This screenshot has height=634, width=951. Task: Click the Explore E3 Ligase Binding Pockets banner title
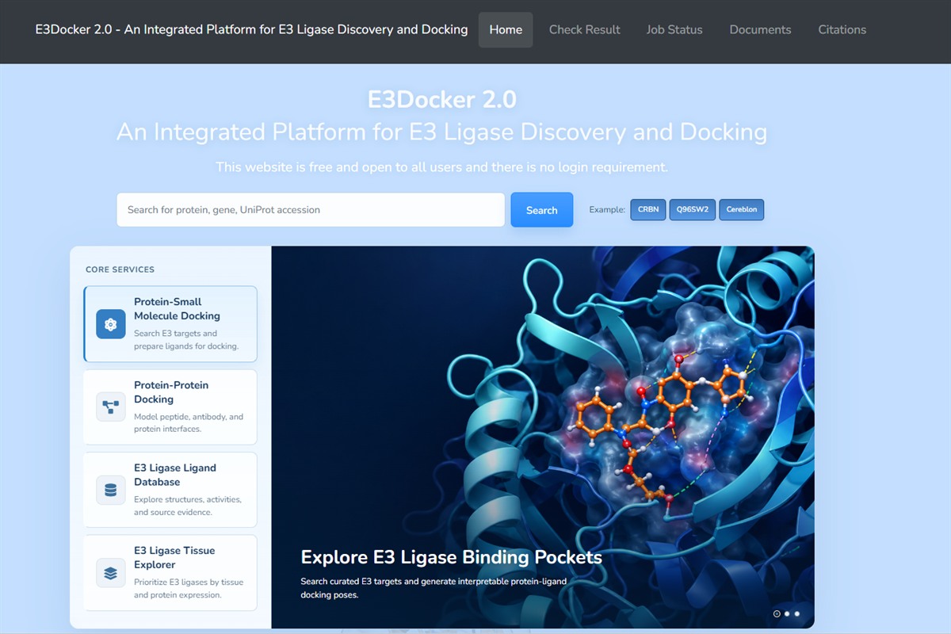point(452,557)
